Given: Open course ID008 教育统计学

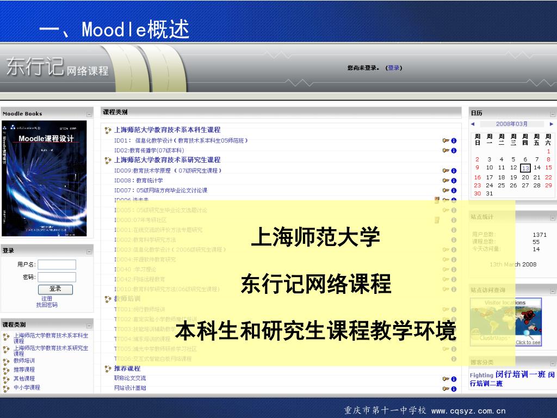Looking at the screenshot, I should (x=139, y=181).
